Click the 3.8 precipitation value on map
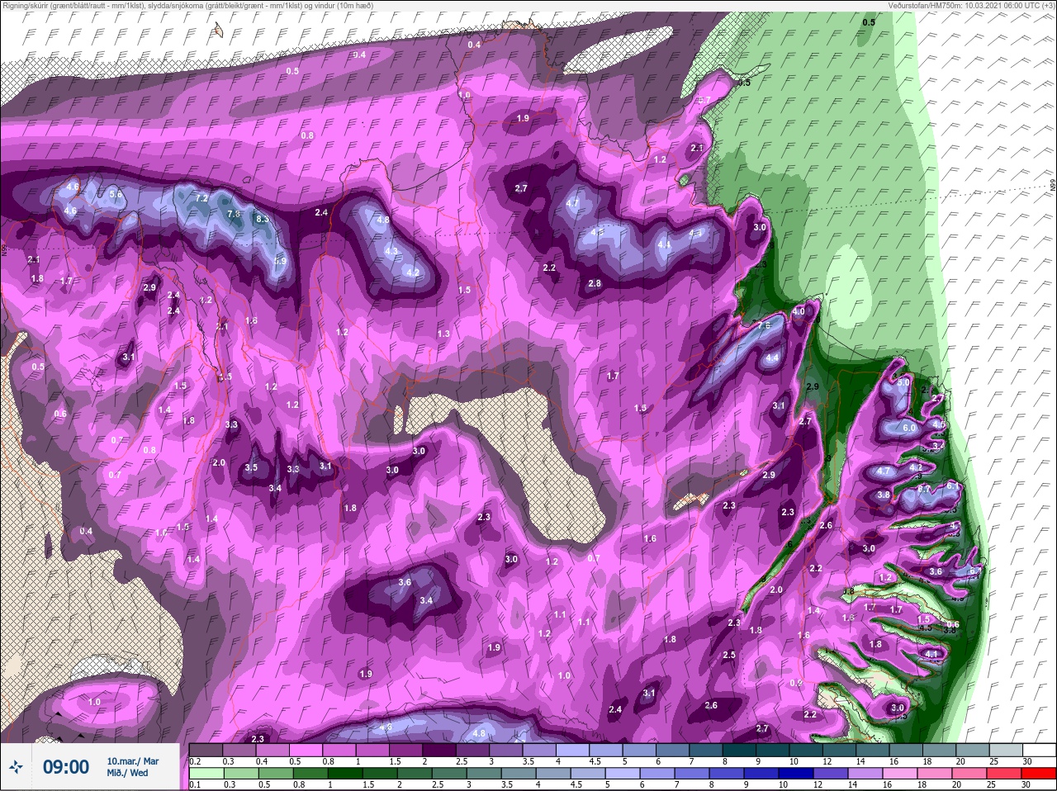The image size is (1057, 791). 884,495
